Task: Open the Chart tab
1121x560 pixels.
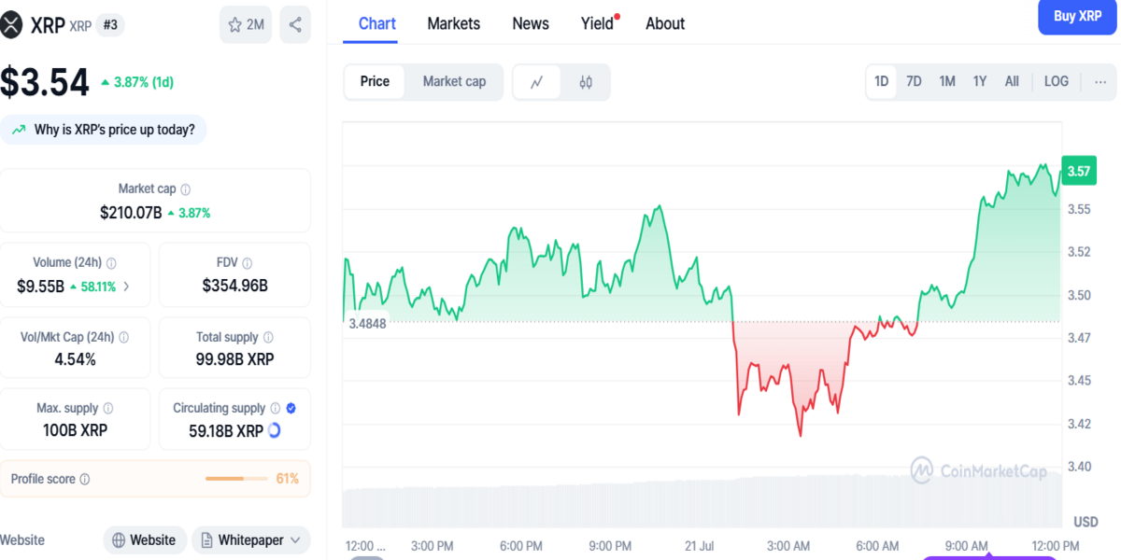Action: pyautogui.click(x=377, y=23)
